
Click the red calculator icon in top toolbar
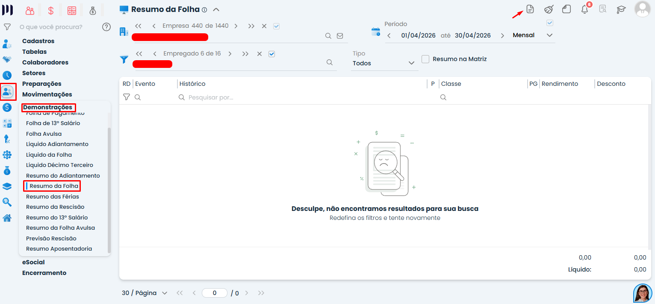pos(72,11)
